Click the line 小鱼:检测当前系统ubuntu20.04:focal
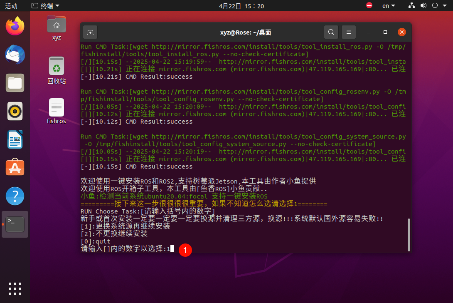This screenshot has height=303, width=453. [x=174, y=196]
